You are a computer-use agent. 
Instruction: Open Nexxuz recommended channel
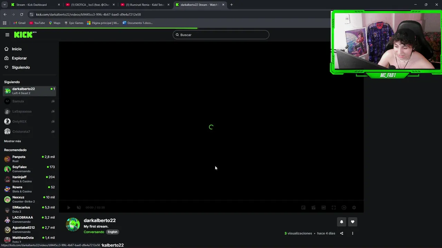[x=29, y=199]
